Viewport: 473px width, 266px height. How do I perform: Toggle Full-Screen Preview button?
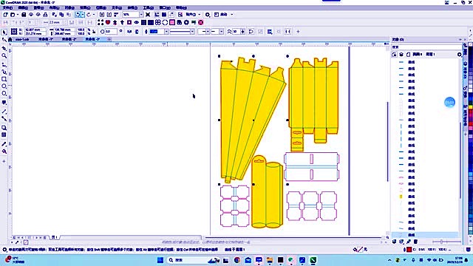tap(148, 15)
